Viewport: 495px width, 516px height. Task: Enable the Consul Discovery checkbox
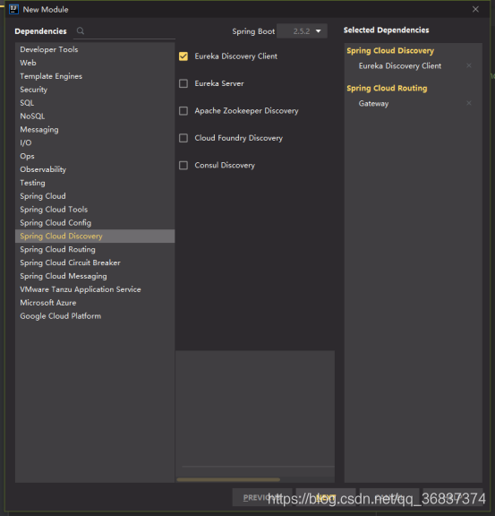pyautogui.click(x=183, y=165)
